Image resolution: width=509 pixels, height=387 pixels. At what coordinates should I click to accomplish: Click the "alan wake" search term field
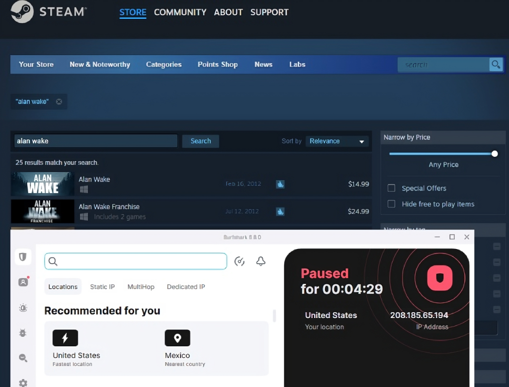click(96, 141)
